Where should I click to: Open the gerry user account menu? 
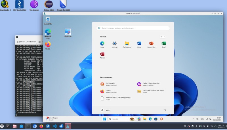[x=105, y=110]
